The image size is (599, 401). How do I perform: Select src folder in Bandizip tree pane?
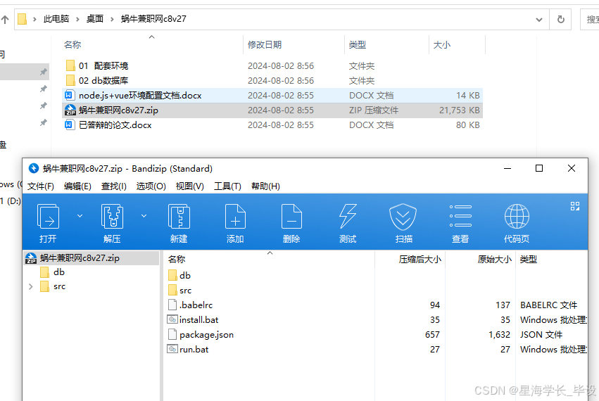(x=59, y=286)
